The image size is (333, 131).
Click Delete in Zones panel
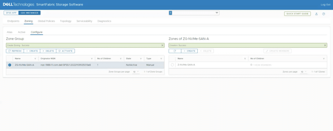[206, 51]
